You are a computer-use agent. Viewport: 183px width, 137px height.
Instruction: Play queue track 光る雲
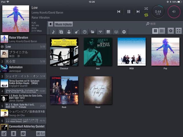point(23,61)
